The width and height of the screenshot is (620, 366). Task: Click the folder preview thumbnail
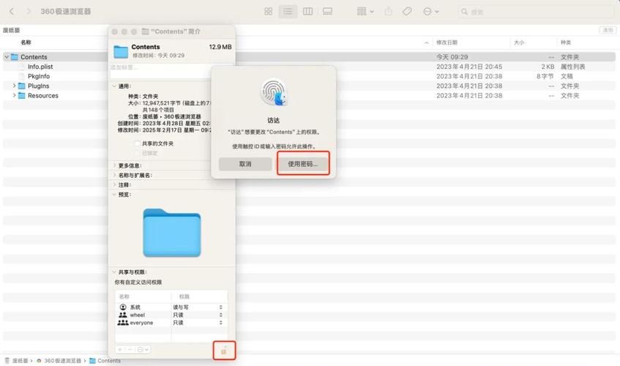coord(172,233)
